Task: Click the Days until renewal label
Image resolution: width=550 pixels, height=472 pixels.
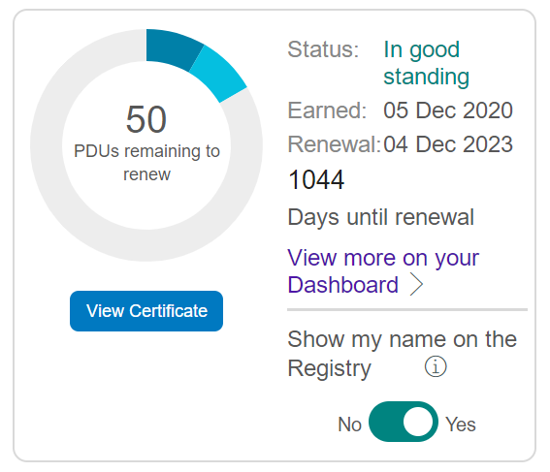Action: coord(381,217)
